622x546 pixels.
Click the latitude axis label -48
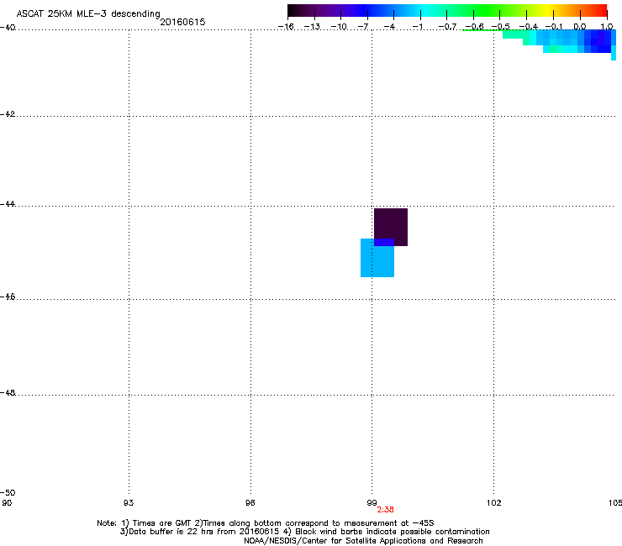(8, 392)
